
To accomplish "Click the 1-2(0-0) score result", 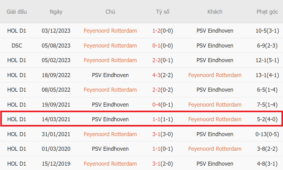I will pos(163,31).
